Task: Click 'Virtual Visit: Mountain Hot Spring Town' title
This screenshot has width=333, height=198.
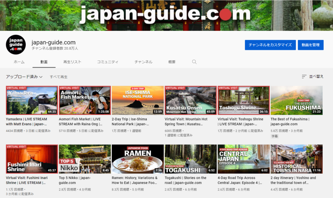Action: [x=186, y=122]
